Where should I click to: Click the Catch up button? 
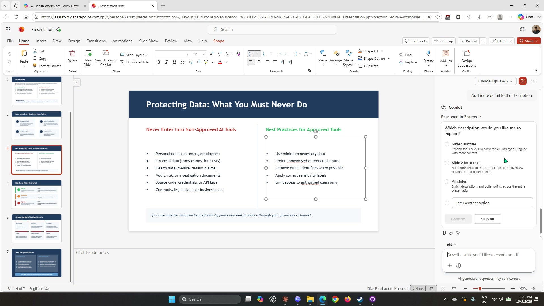tap(443, 41)
